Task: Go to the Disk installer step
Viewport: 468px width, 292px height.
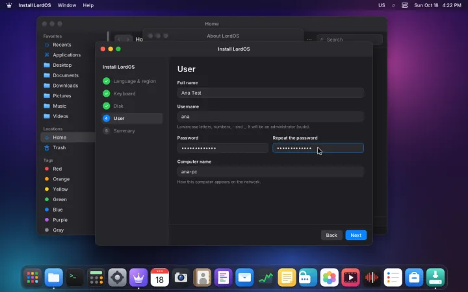Action: point(132,106)
